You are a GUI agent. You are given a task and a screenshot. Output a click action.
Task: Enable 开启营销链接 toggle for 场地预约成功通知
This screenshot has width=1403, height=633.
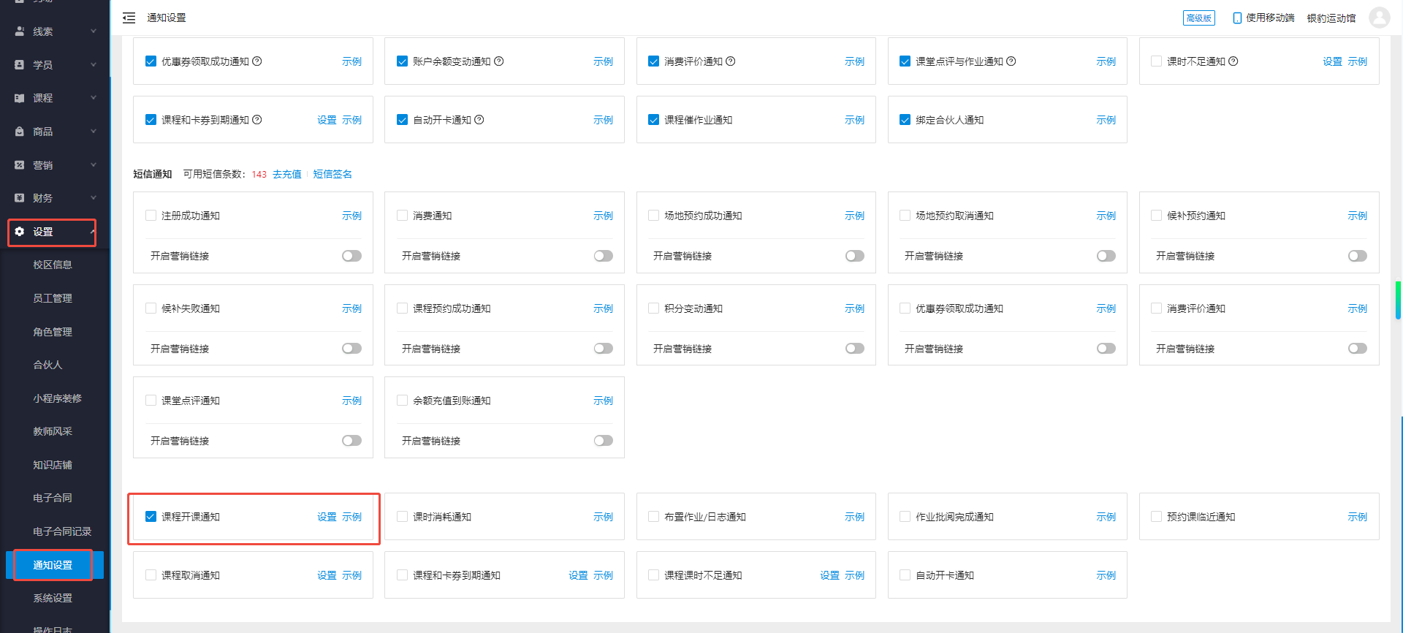(855, 256)
